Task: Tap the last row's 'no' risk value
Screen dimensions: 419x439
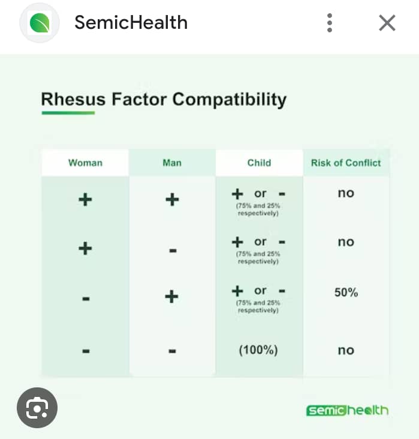Action: (346, 350)
